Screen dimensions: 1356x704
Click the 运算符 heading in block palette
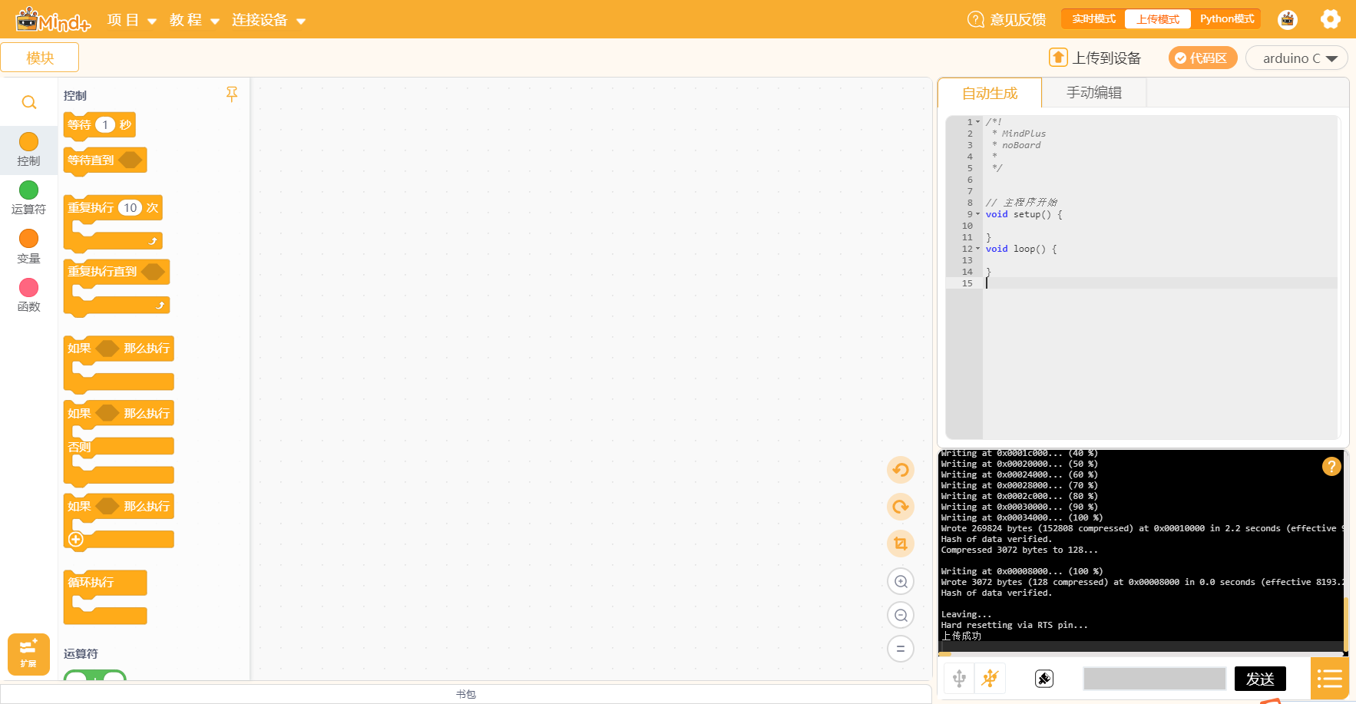click(x=81, y=653)
